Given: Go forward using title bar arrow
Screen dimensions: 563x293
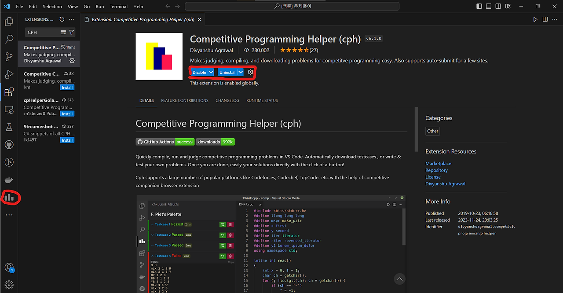Looking at the screenshot, I should pos(178,7).
